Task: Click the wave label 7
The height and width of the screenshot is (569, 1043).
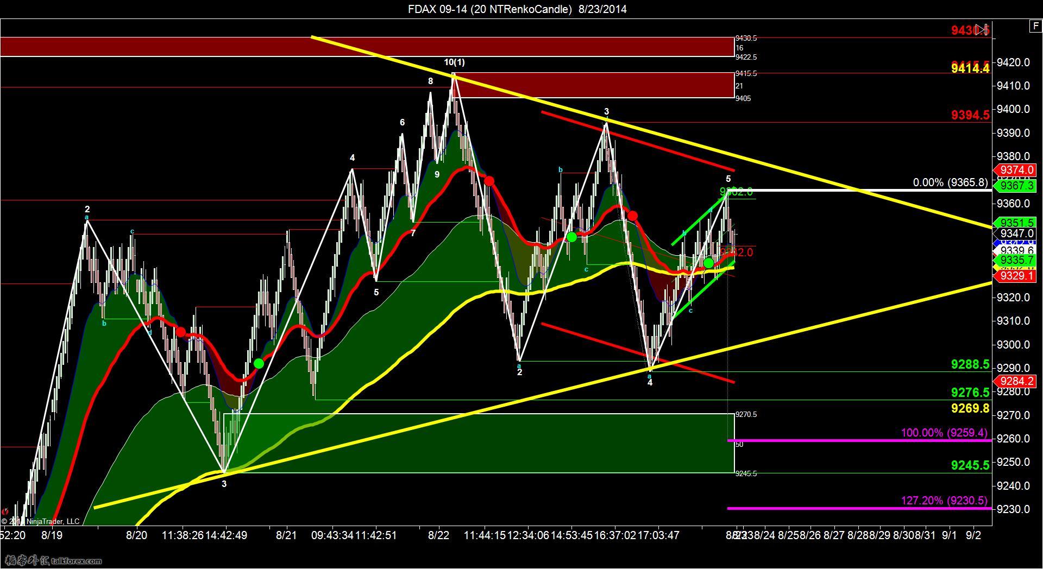Action: click(413, 233)
